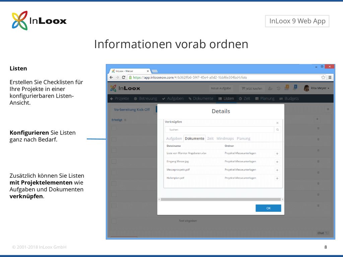
Task: Link 'Eingang Messe.jpg' via its arrow
Action: [x=277, y=162]
